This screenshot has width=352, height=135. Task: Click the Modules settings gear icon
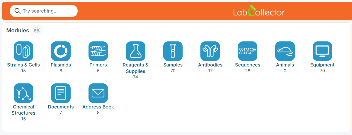click(x=36, y=30)
